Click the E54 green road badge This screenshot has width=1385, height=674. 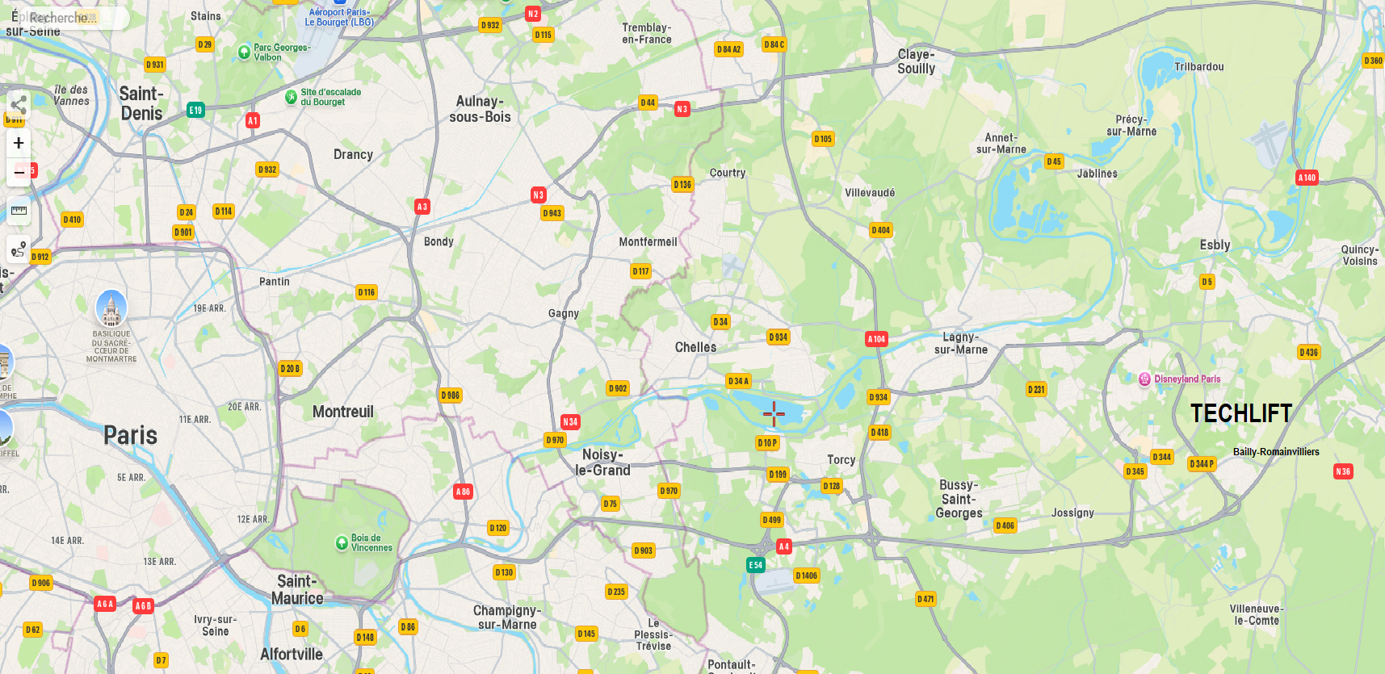click(x=755, y=565)
